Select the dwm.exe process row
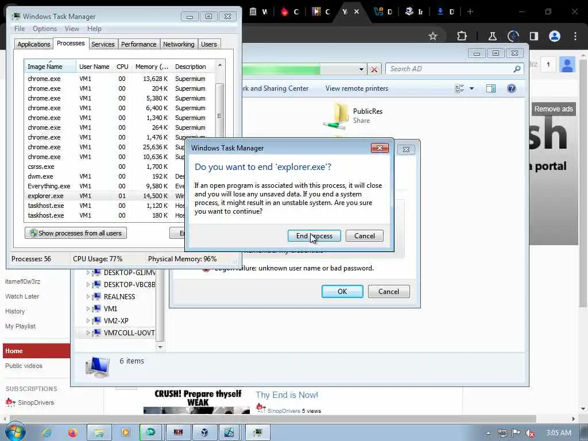The width and height of the screenshot is (588, 441). coord(106,176)
